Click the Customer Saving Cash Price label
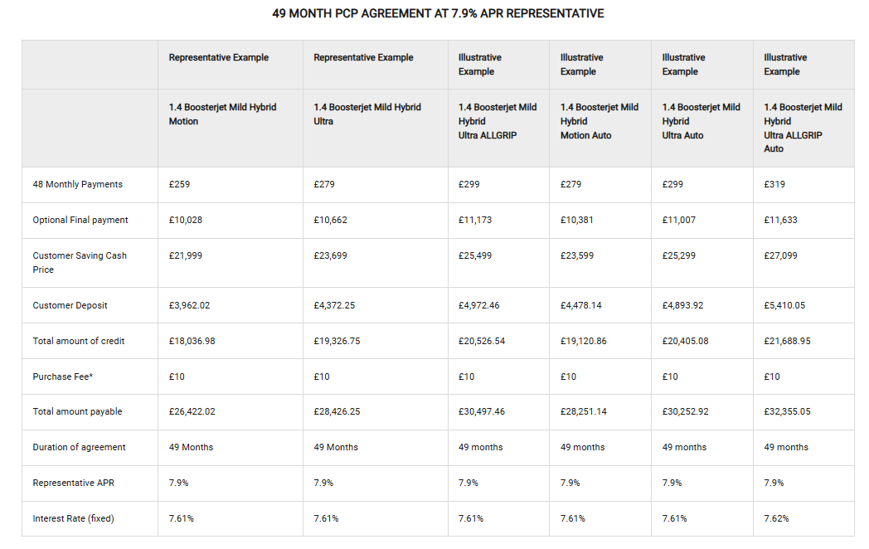The height and width of the screenshot is (549, 869). [80, 262]
